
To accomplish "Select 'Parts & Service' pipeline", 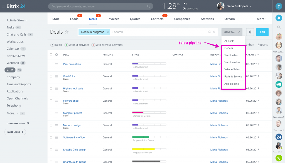I will point(233,77).
